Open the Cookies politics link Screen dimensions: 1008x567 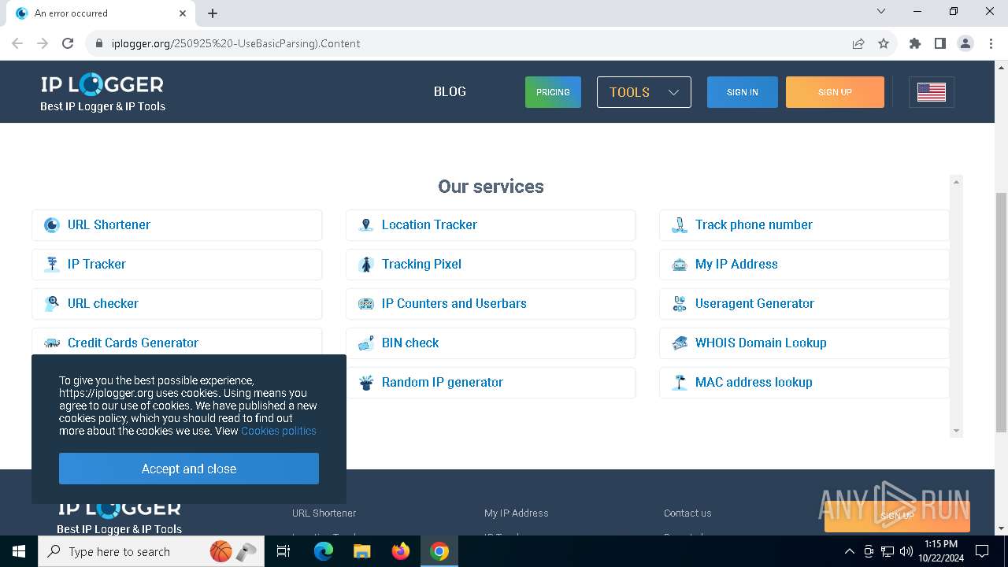(x=278, y=431)
